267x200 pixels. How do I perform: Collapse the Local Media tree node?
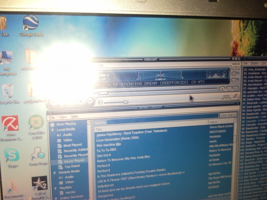coord(53,130)
